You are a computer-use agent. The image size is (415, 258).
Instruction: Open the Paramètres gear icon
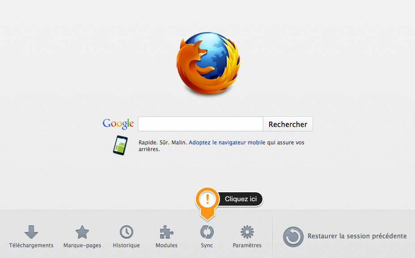247,232
